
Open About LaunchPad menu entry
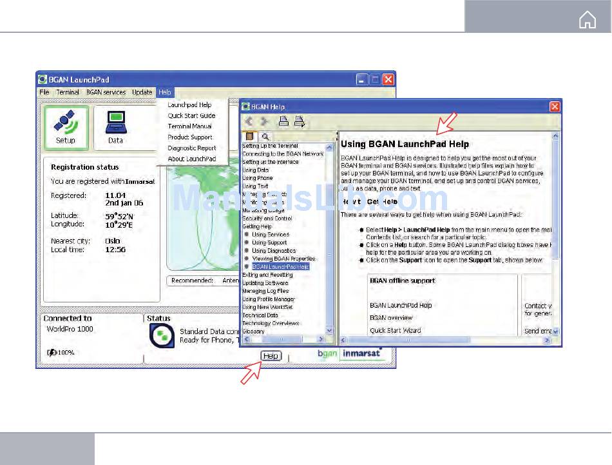coord(191,159)
